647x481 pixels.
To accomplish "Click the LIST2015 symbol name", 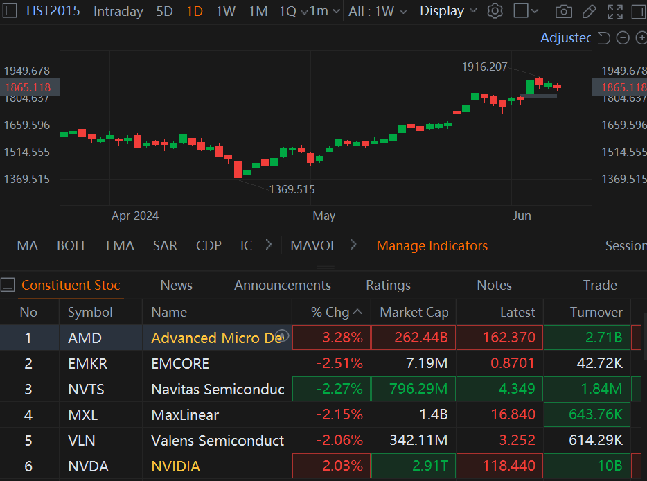I will tap(53, 10).
